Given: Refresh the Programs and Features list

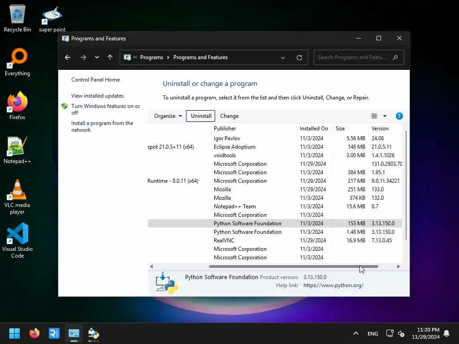Looking at the screenshot, I should [x=299, y=58].
